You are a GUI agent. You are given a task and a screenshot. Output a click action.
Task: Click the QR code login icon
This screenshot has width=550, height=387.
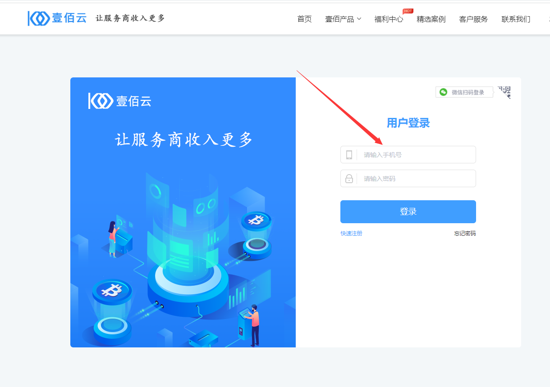504,92
